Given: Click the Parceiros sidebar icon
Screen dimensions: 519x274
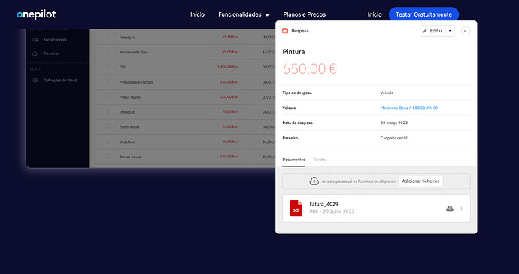Looking at the screenshot, I should tap(35, 53).
